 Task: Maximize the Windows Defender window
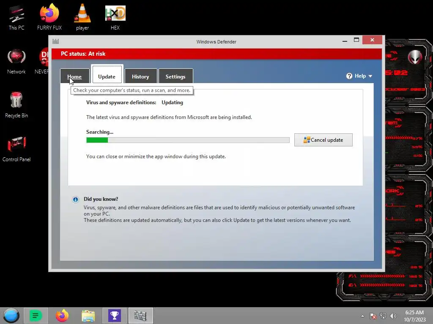coord(356,40)
